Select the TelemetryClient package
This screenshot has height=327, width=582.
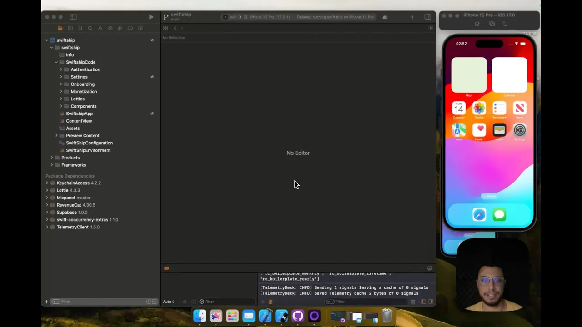click(x=78, y=227)
